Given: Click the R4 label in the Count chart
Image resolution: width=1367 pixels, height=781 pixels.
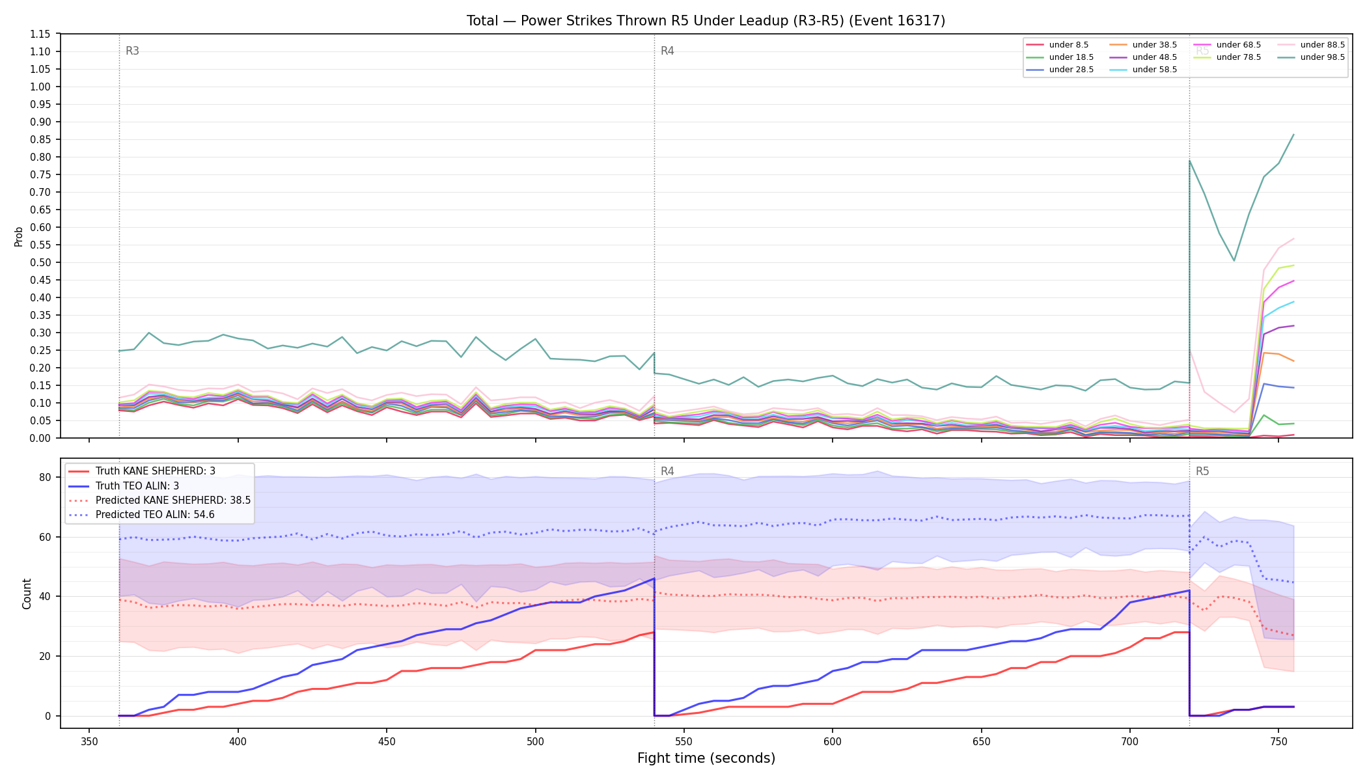Looking at the screenshot, I should click(667, 471).
